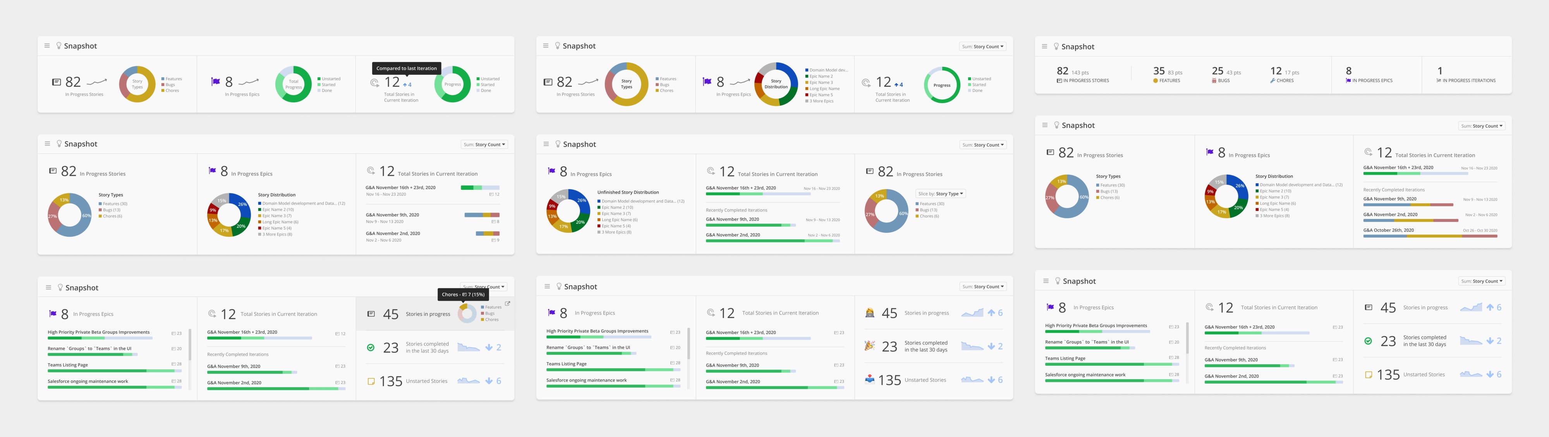Click the Compared to last iteration tooltip
The width and height of the screenshot is (1549, 437).
(407, 68)
